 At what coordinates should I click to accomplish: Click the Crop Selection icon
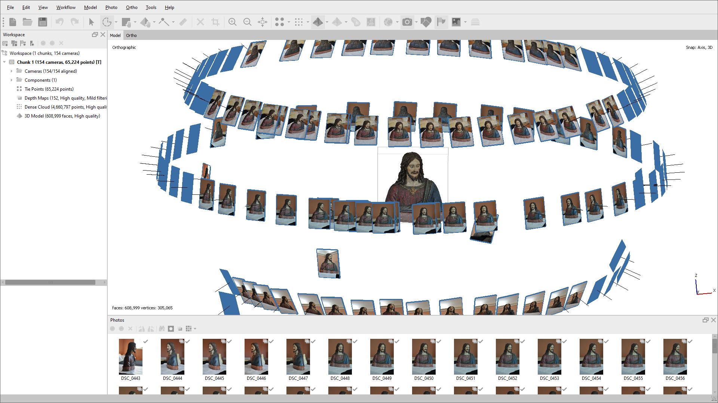pyautogui.click(x=215, y=22)
